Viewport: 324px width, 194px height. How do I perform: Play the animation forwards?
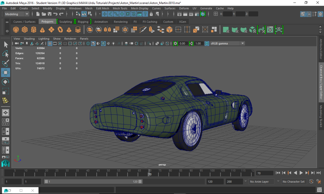pyautogui.click(x=301, y=173)
